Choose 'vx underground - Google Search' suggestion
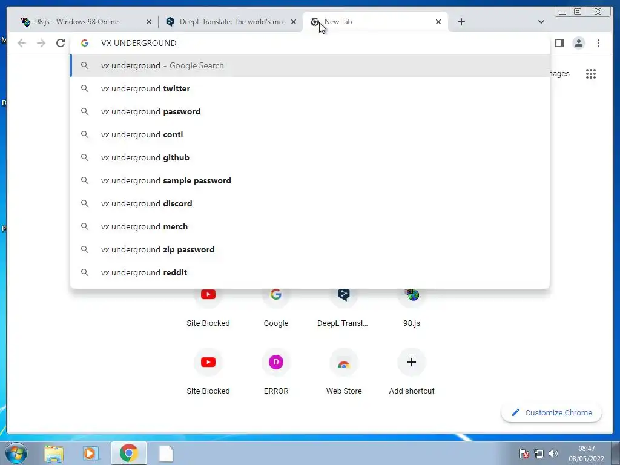620x465 pixels. coord(310,65)
